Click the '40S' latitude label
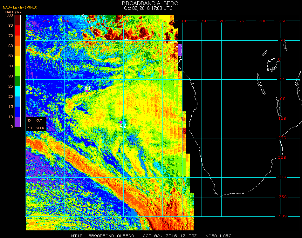This screenshot has width=302, height=238. click(x=283, y=216)
